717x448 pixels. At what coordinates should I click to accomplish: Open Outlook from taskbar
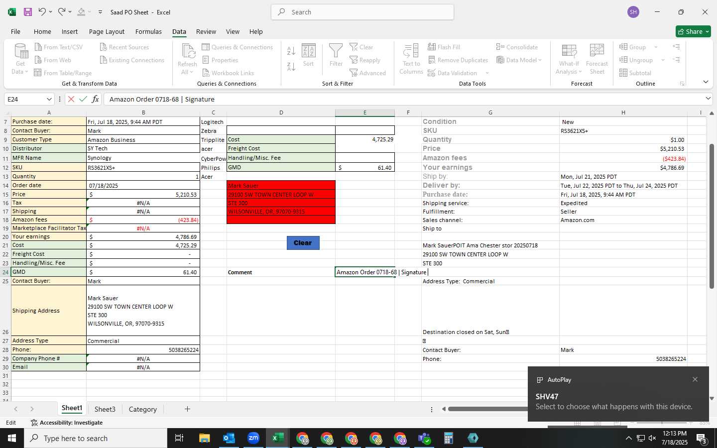click(x=229, y=438)
